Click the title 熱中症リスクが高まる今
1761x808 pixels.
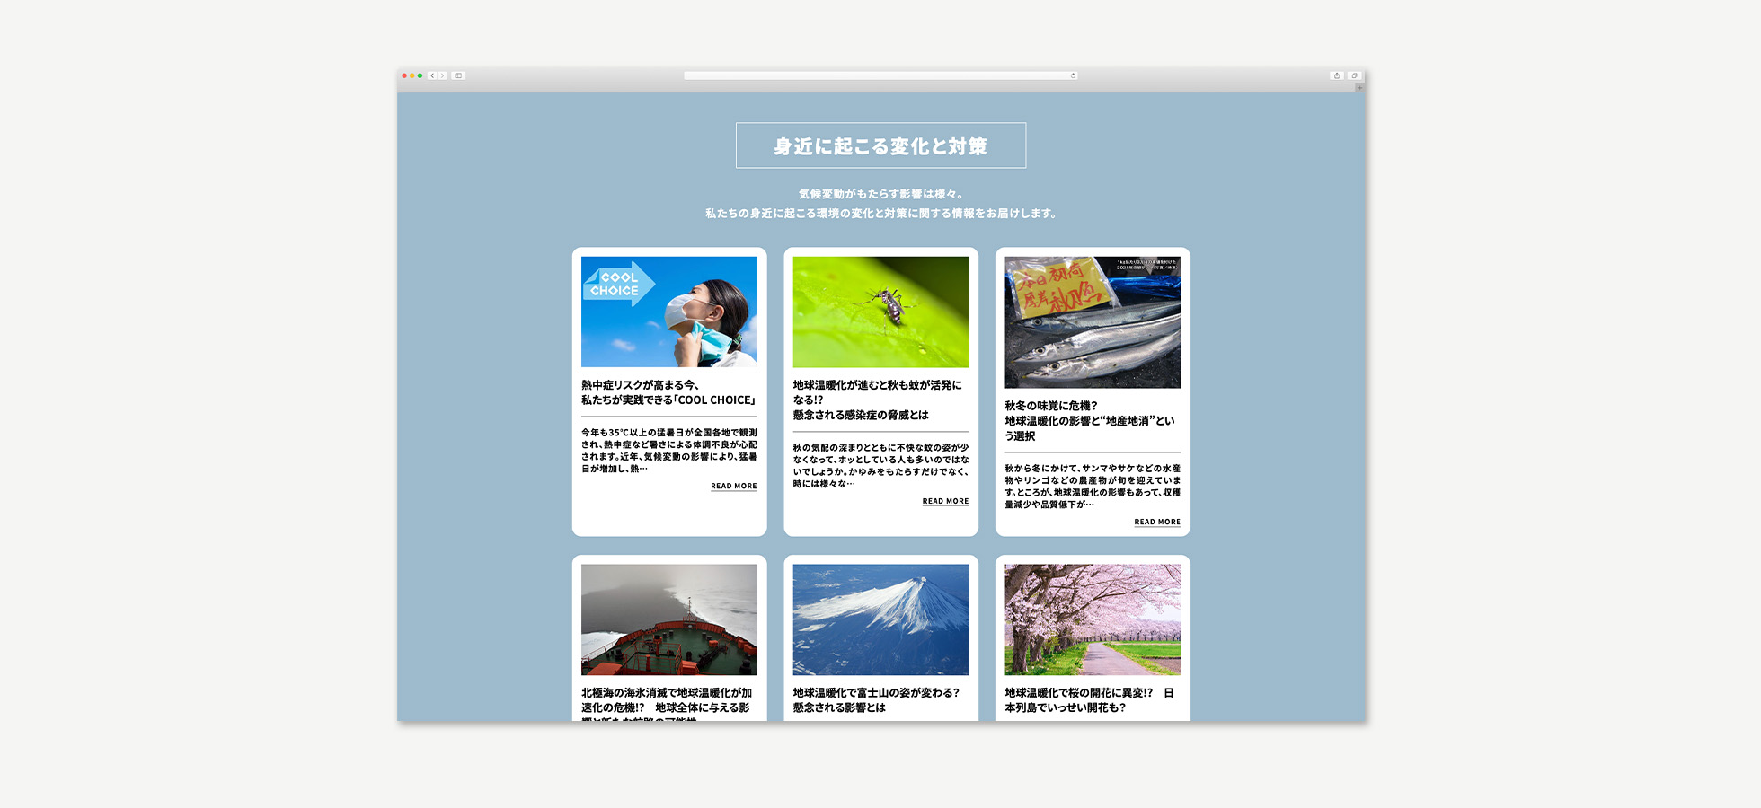(x=668, y=392)
